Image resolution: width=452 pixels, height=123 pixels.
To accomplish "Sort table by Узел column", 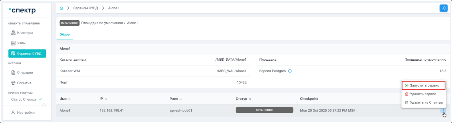I will 181,99.
